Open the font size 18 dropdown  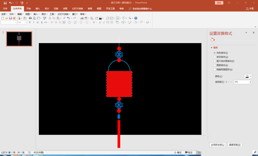coord(25,22)
